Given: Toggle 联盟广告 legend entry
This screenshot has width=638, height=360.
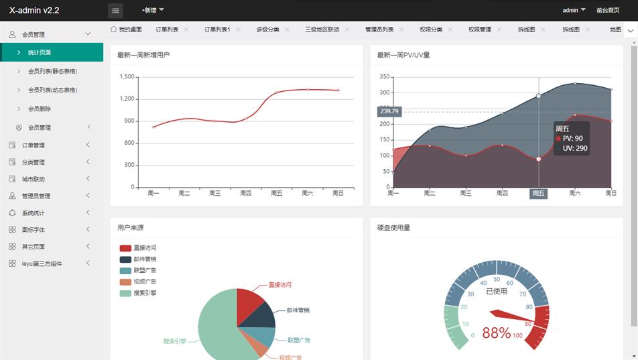Looking at the screenshot, I should (x=138, y=270).
